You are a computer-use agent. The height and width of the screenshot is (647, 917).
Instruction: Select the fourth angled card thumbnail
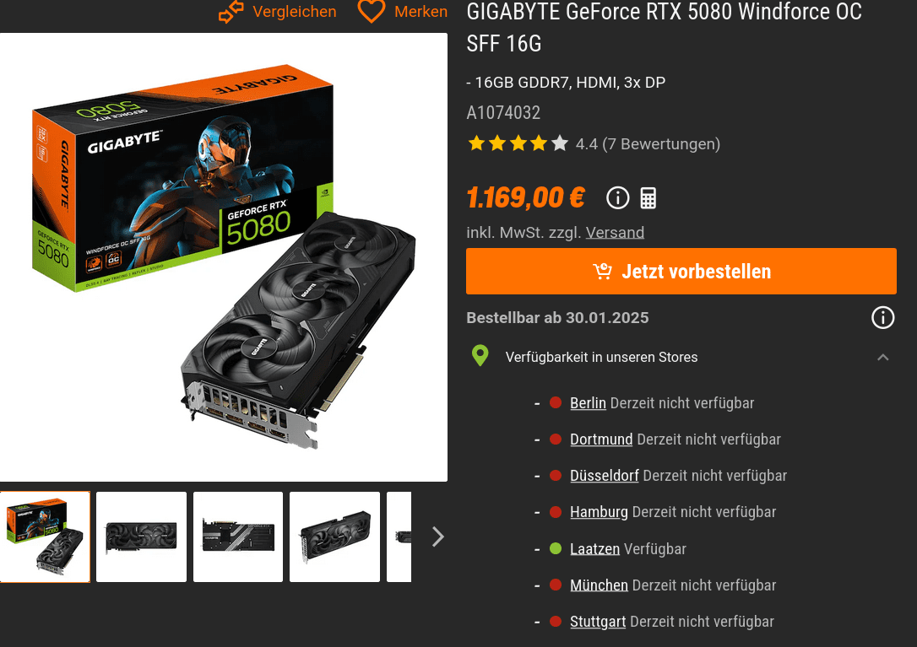click(334, 537)
